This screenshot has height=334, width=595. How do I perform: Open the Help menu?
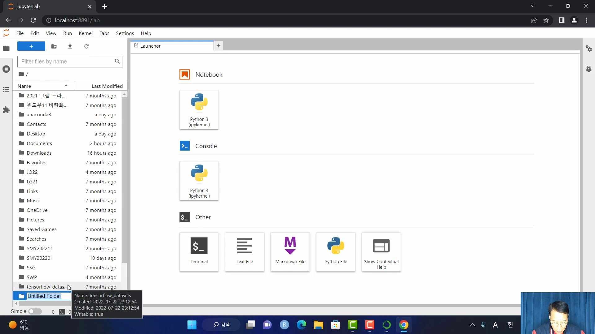tap(146, 33)
